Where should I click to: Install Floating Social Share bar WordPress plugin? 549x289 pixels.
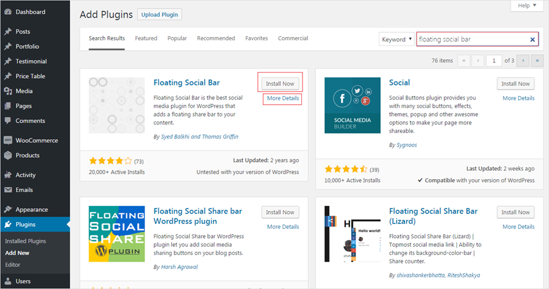click(x=280, y=212)
